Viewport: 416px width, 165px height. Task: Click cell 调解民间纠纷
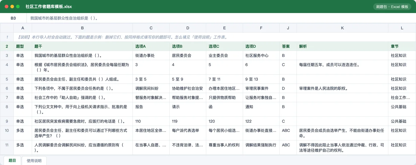[x=151, y=88]
